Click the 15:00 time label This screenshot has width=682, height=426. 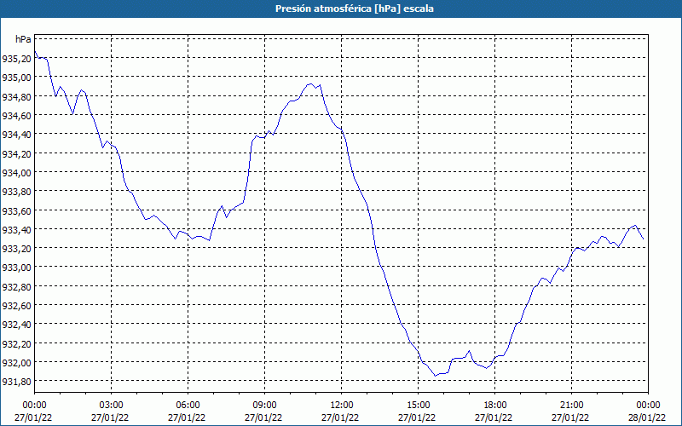tap(418, 406)
